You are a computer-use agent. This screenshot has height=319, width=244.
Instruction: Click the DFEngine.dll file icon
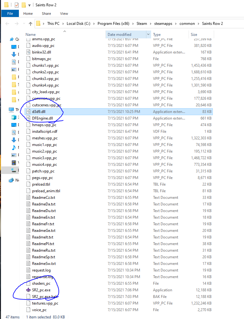pos(29,118)
